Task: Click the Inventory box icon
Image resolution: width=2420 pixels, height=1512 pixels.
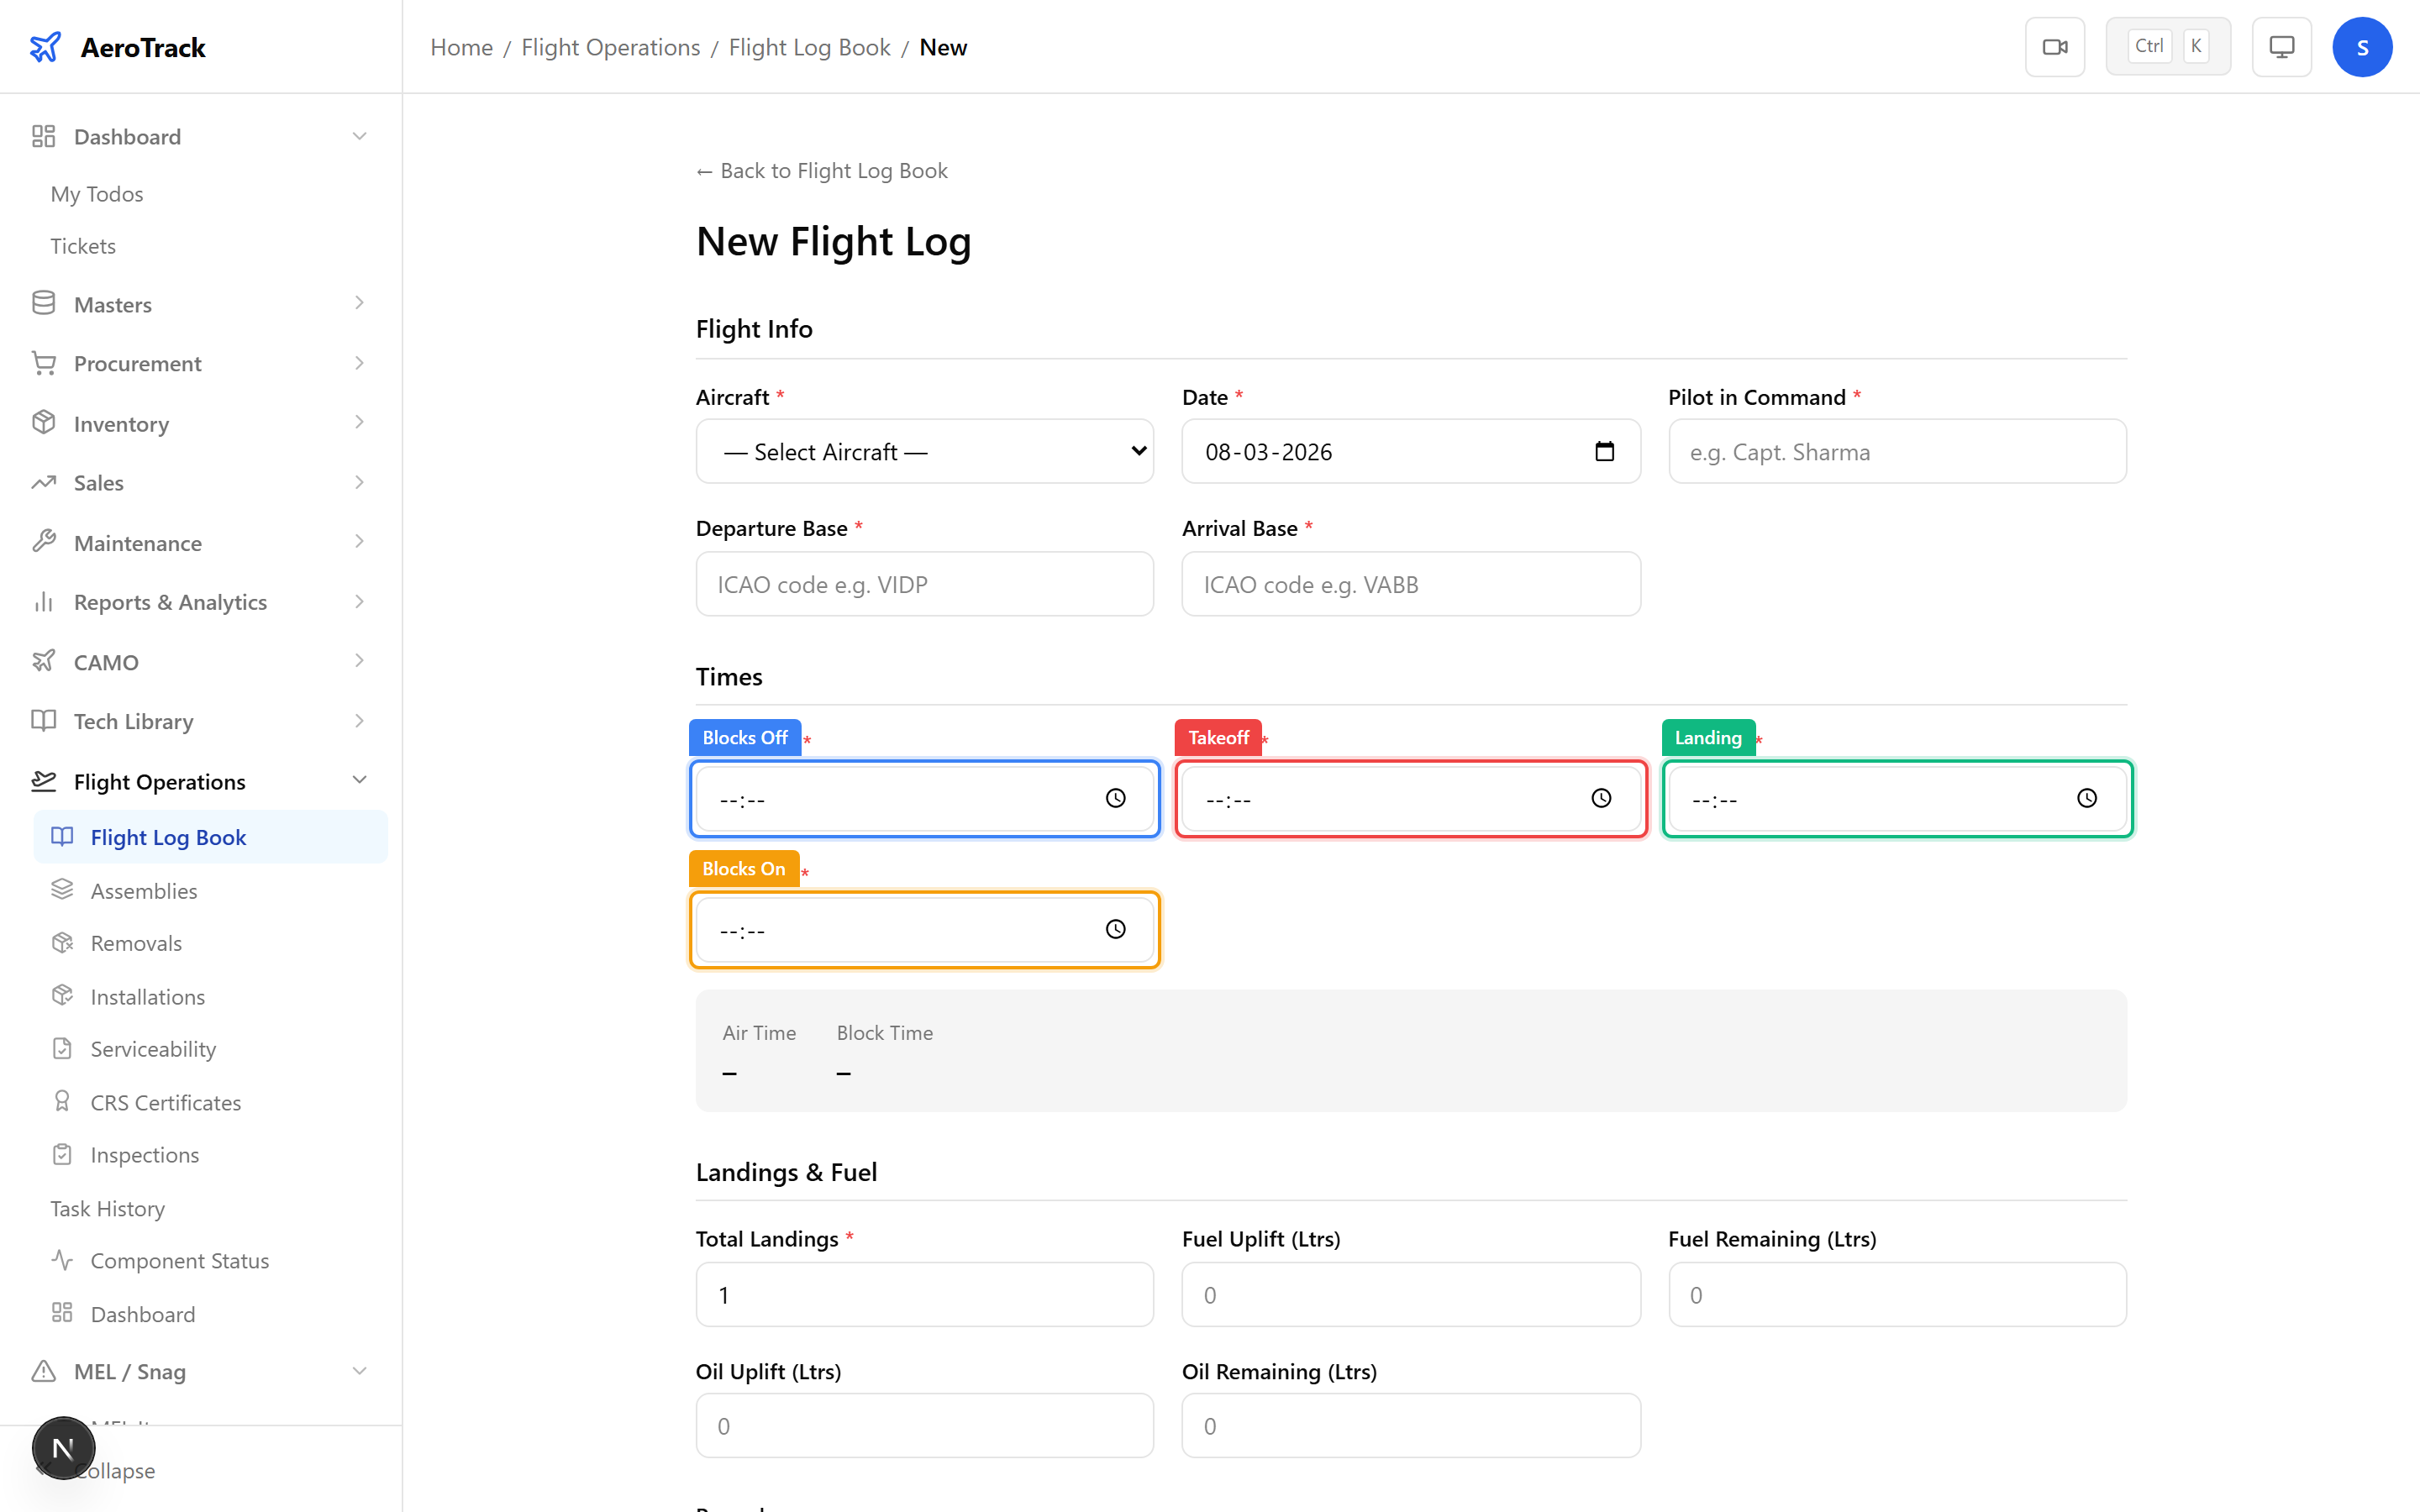Action: click(43, 422)
